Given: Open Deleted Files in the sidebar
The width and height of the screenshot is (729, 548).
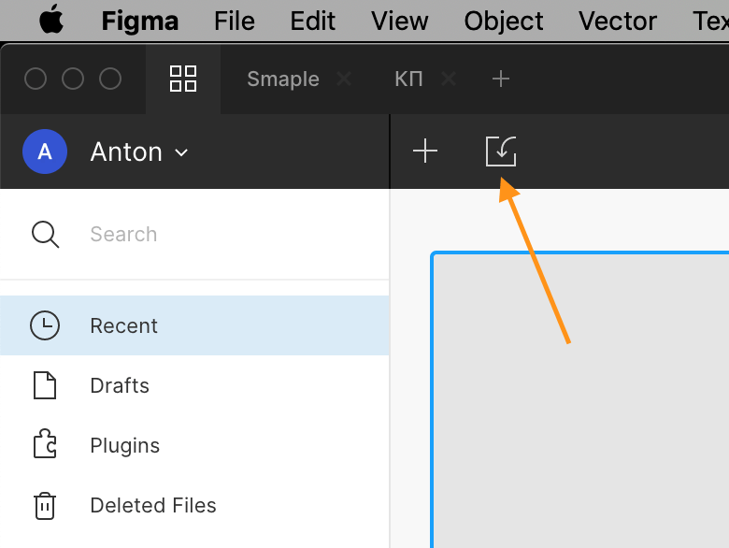Looking at the screenshot, I should (194, 505).
